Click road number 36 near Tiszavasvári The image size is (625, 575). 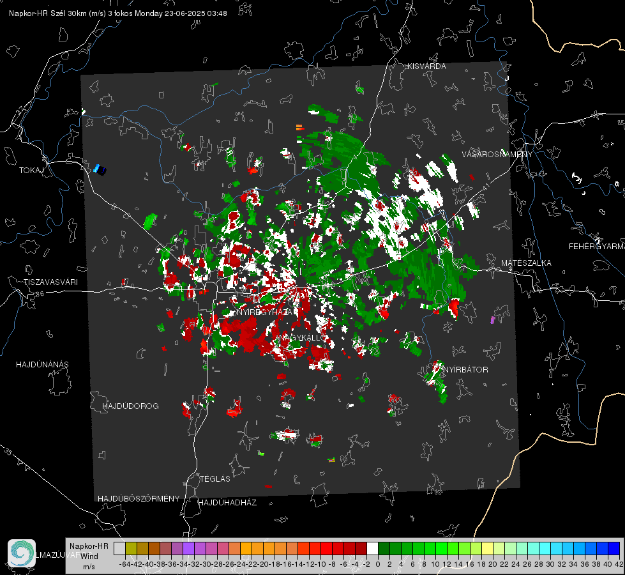tap(40, 294)
